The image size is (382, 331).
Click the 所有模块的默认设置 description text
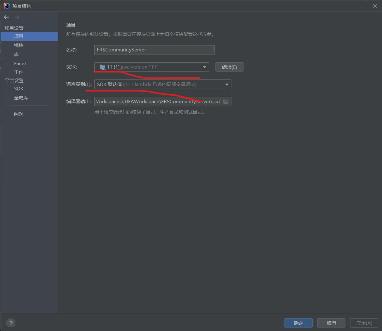click(x=140, y=34)
